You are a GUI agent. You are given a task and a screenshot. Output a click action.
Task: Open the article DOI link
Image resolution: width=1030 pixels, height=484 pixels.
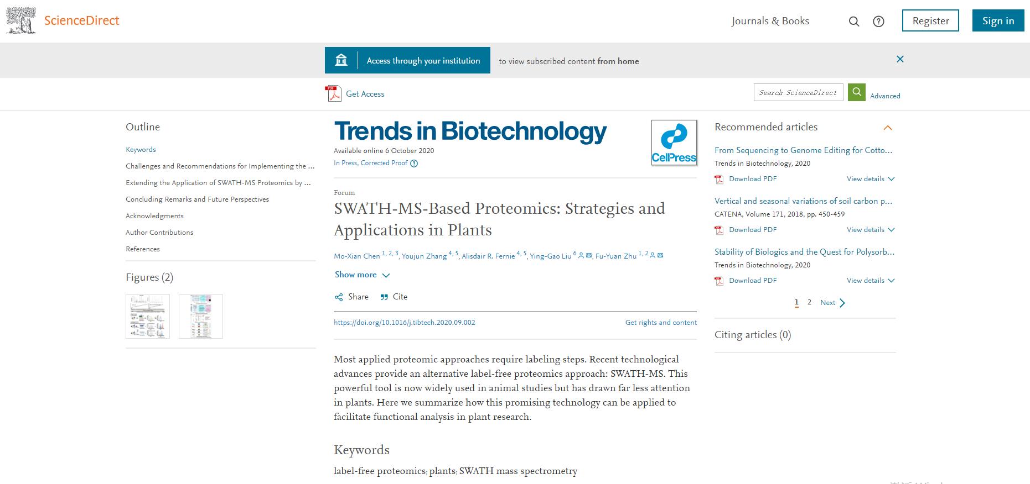(404, 323)
